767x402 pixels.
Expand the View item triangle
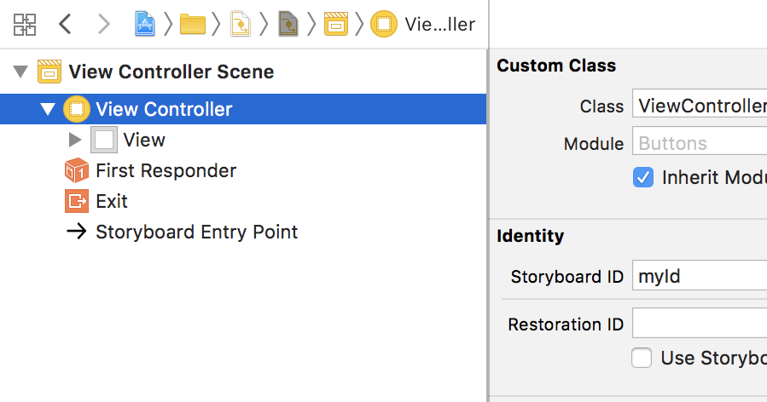pyautogui.click(x=75, y=140)
